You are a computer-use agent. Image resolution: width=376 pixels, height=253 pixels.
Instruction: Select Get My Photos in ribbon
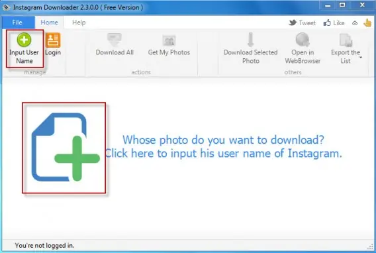169,44
